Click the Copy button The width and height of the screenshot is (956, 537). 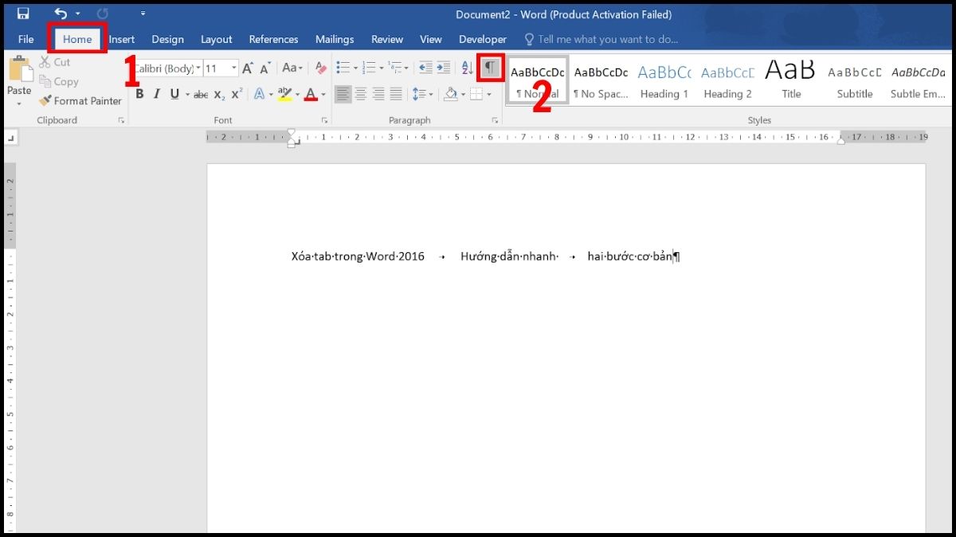tap(61, 81)
